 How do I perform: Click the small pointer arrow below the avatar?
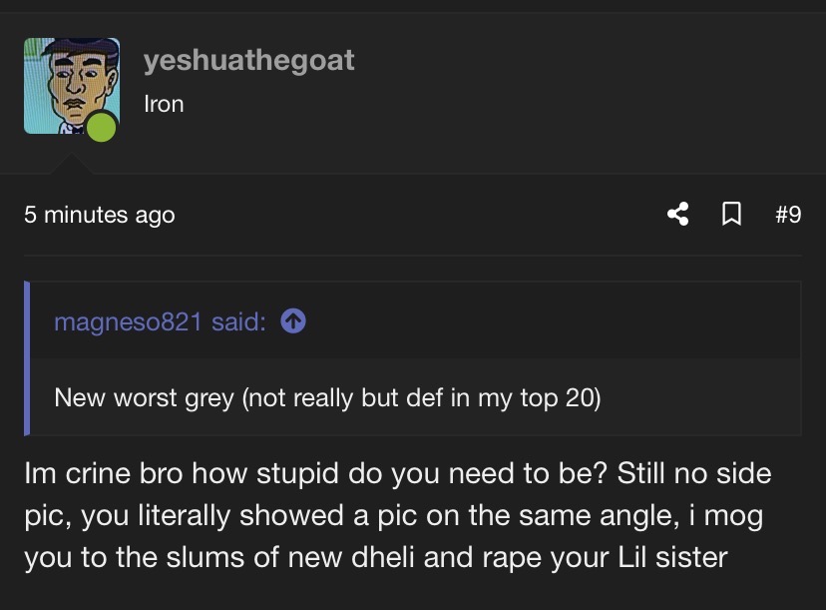click(x=70, y=165)
